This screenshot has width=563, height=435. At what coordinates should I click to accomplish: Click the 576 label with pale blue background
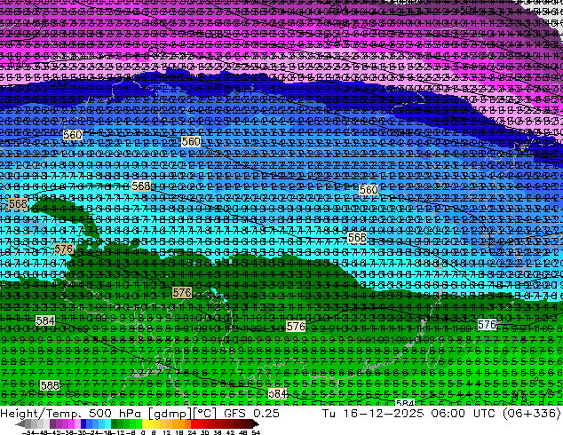point(487,324)
